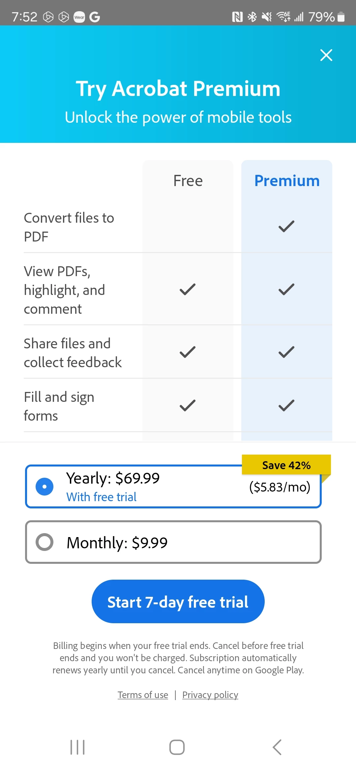The width and height of the screenshot is (356, 772).
Task: Tap the Premium checkmark for Share files
Action: pyautogui.click(x=286, y=352)
